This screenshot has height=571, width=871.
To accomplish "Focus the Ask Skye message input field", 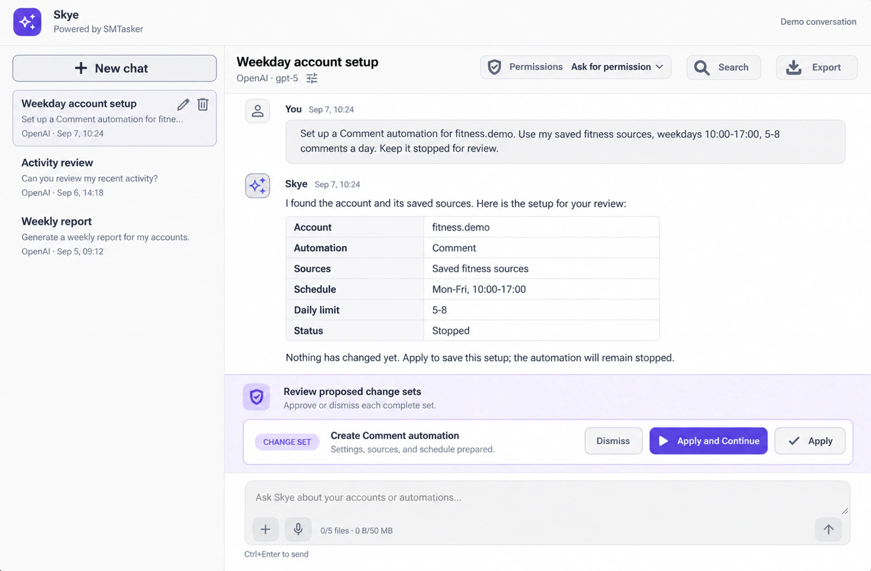I will [x=547, y=498].
